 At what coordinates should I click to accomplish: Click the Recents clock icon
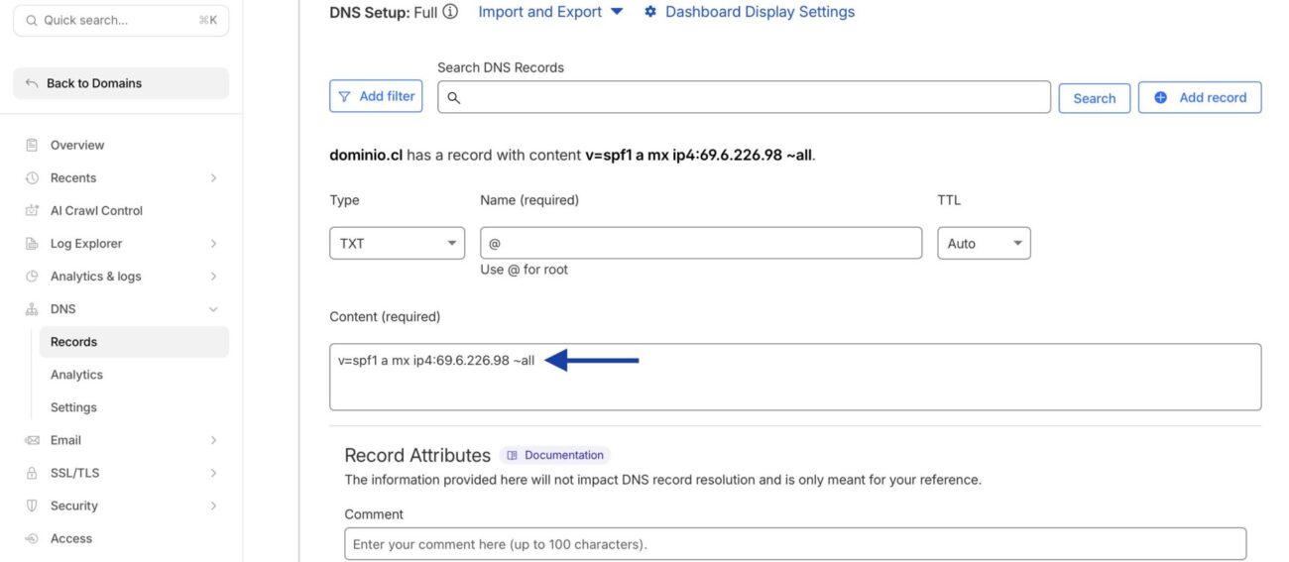click(x=32, y=178)
